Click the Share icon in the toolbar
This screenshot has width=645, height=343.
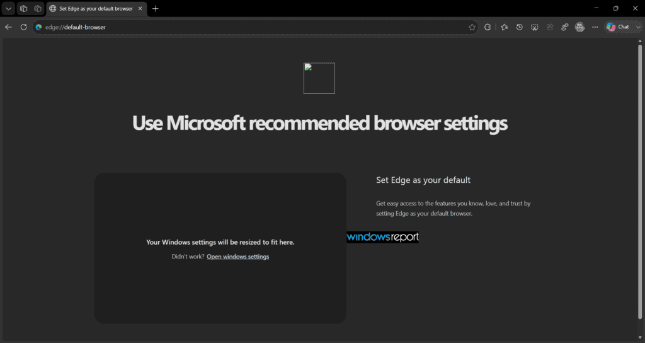tap(549, 27)
